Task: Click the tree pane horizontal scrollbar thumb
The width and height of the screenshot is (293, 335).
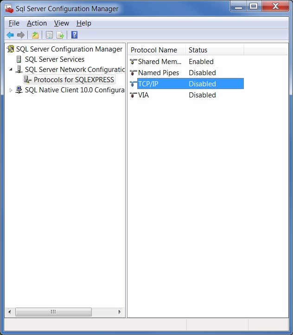Action: 53,312
